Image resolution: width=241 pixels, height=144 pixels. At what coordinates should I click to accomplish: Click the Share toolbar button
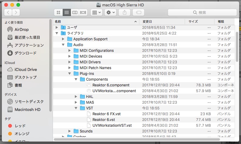coord(124,12)
